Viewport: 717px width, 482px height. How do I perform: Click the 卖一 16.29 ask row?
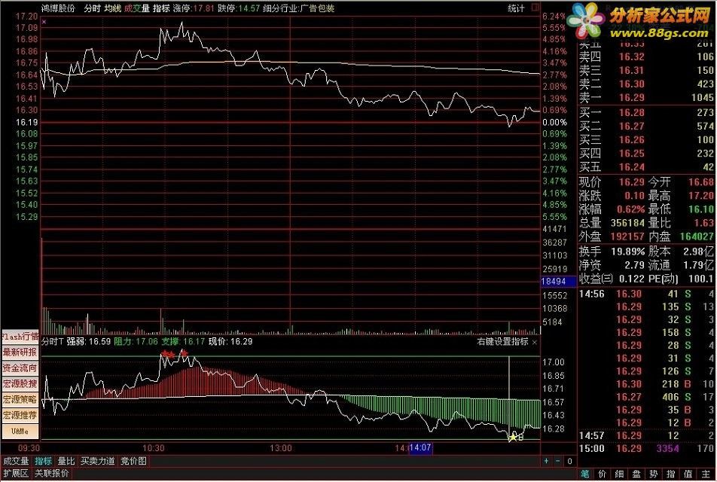pos(646,97)
